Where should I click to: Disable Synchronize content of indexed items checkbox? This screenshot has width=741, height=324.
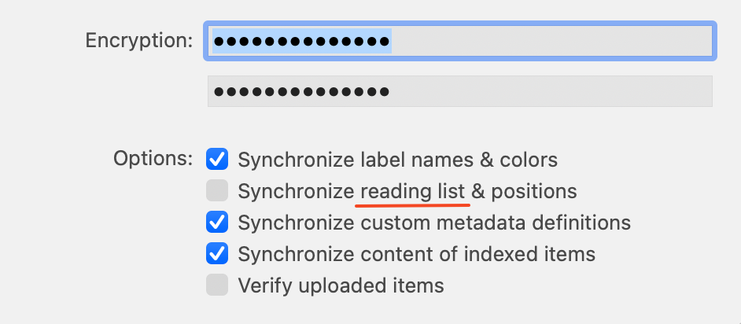coord(217,254)
